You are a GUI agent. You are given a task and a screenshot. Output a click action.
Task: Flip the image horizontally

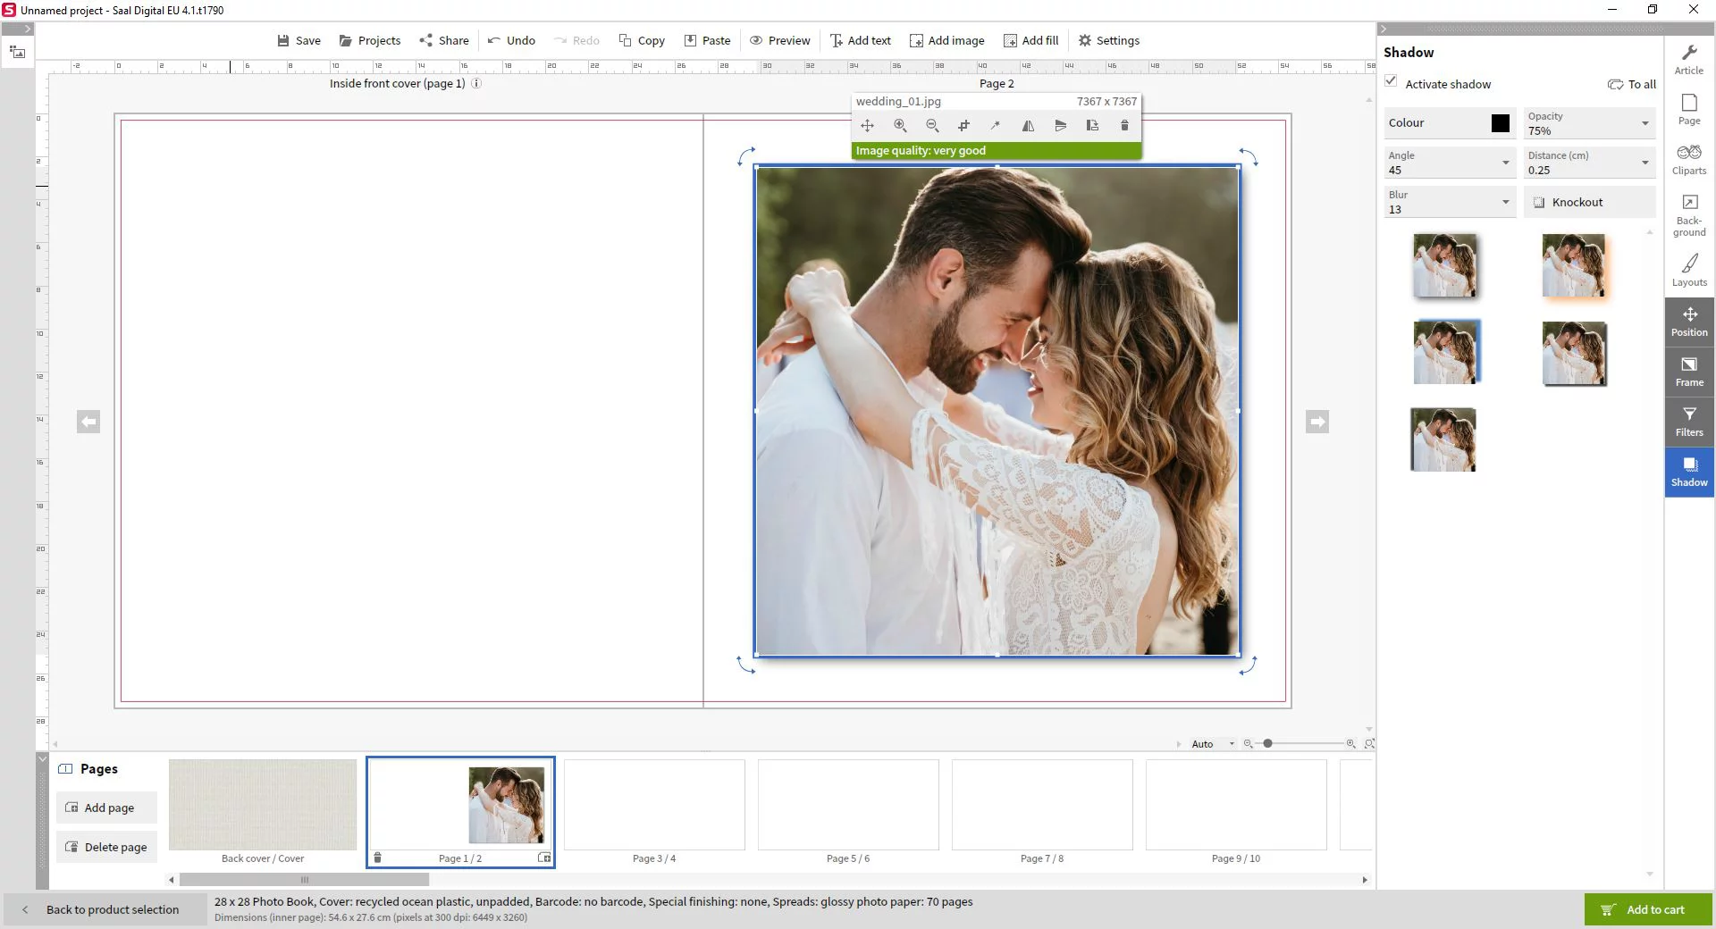point(1028,125)
